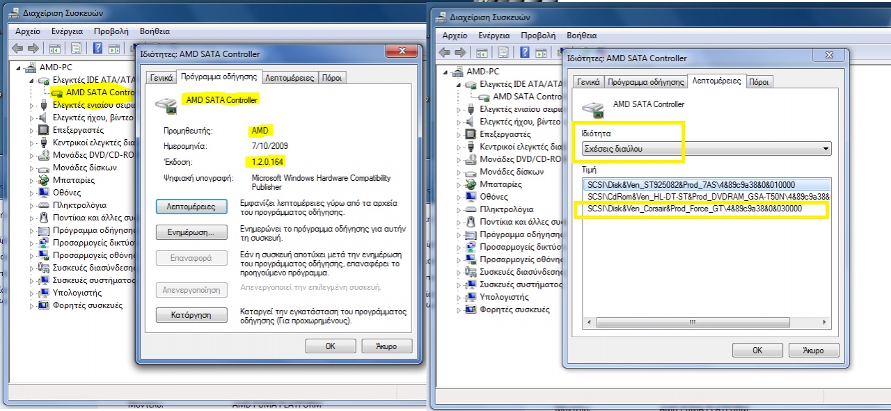This screenshot has height=411, width=891.
Task: Open Προβολή menu in left Device Manager
Action: click(111, 31)
